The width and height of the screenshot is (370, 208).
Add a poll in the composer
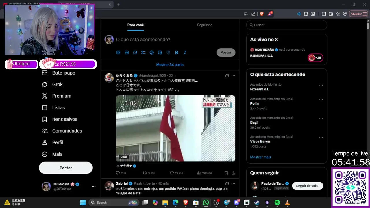coord(143,53)
